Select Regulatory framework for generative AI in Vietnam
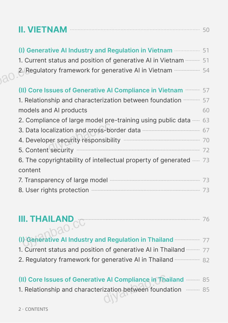Image resolution: width=228 pixels, height=323 pixels. 95,70
